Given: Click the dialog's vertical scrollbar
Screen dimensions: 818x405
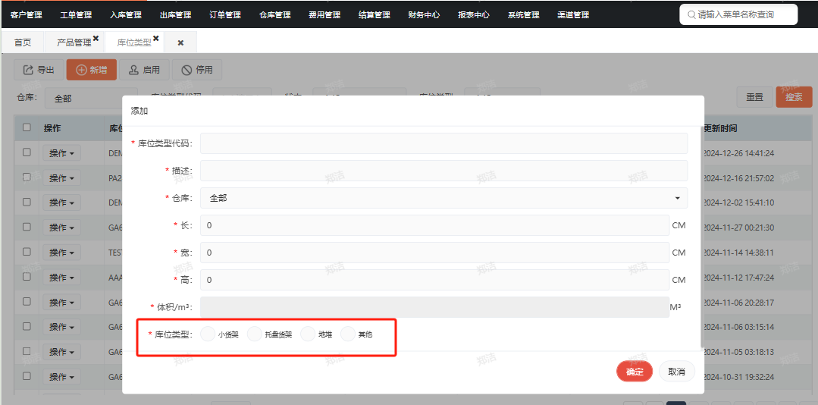Looking at the screenshot, I should pos(702,237).
